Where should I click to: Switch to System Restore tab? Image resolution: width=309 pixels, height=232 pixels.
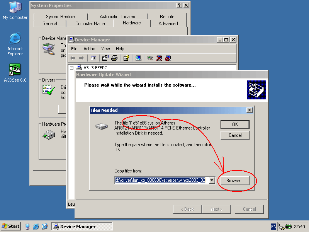pos(60,16)
